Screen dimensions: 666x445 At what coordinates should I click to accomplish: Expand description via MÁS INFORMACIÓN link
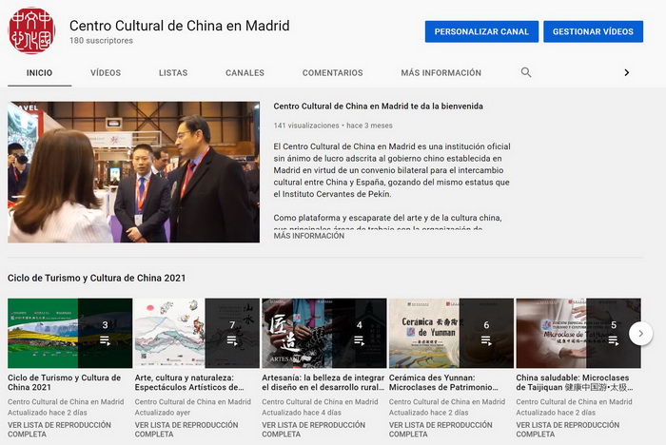pyautogui.click(x=309, y=236)
